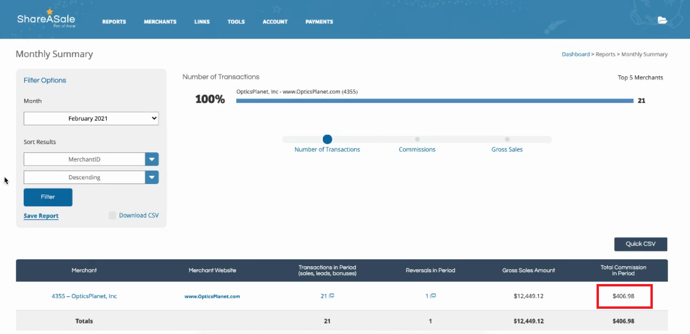Open the Account menu

275,22
